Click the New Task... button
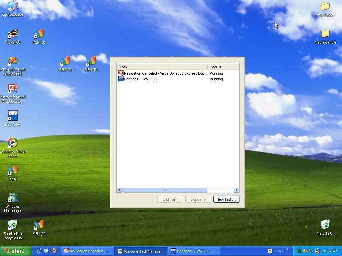342x256 pixels. point(226,199)
